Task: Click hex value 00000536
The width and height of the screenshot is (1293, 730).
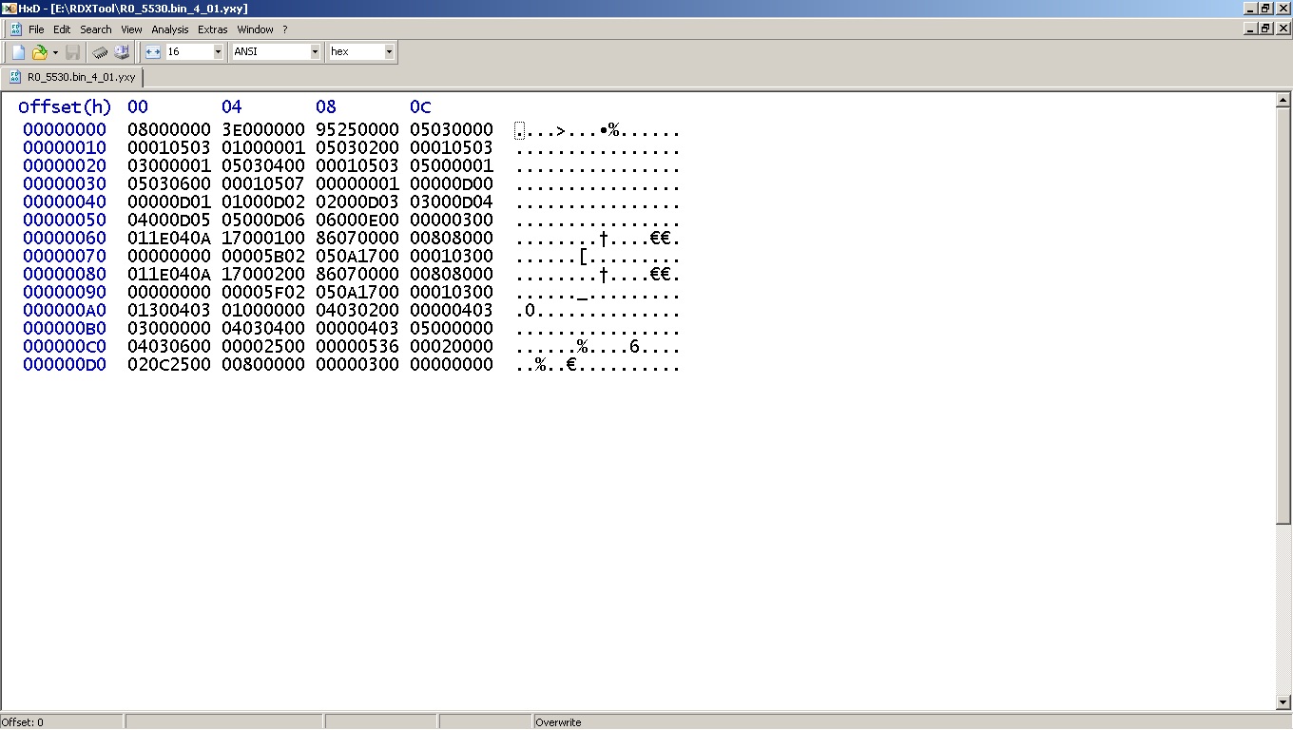Action: click(357, 346)
